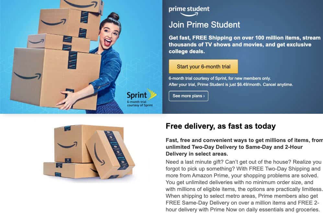Select the largest Amazon box she carries
323x213 pixels.
click(x=55, y=78)
